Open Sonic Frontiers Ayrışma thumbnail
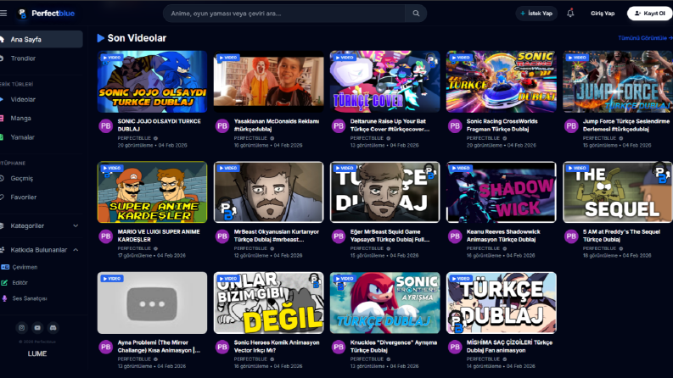Screen dimensions: 673x378 385,303
